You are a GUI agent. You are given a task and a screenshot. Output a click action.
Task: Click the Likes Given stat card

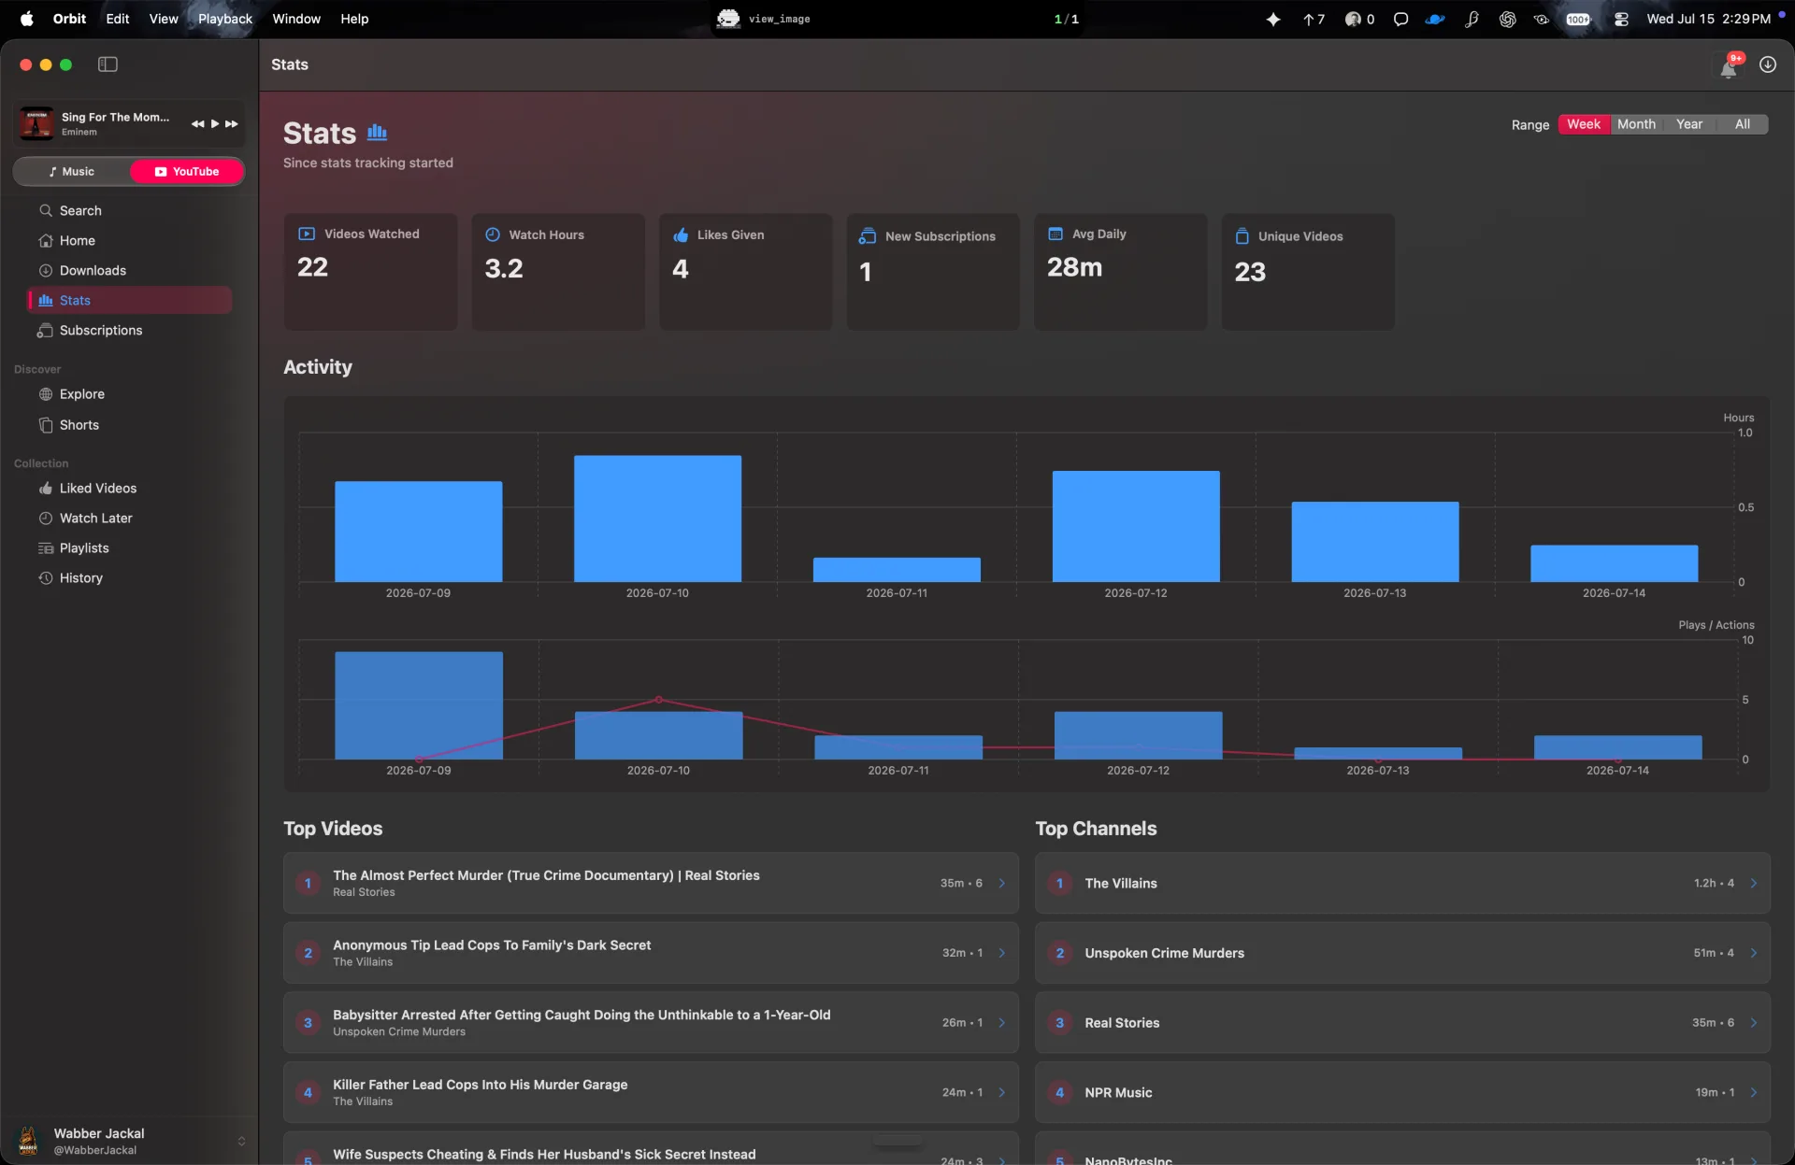tap(746, 272)
